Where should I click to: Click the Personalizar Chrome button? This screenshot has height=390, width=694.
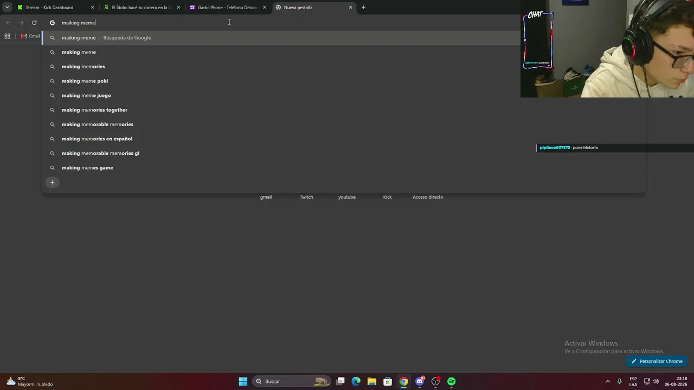(x=657, y=361)
